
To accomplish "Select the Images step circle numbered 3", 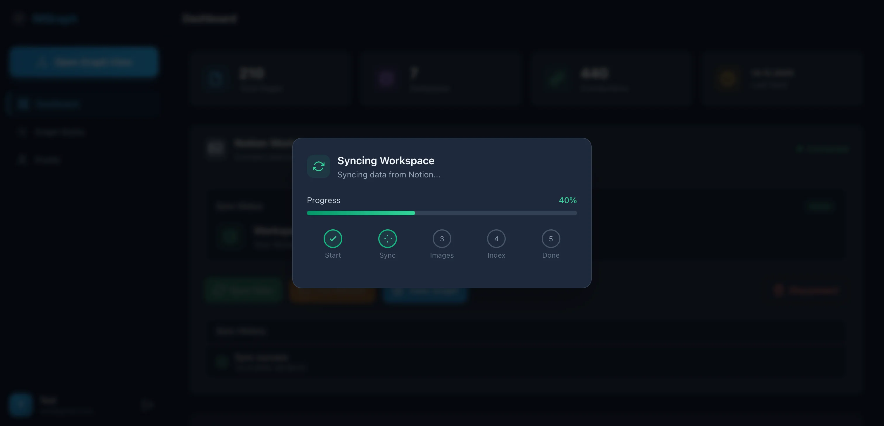I will pyautogui.click(x=442, y=238).
